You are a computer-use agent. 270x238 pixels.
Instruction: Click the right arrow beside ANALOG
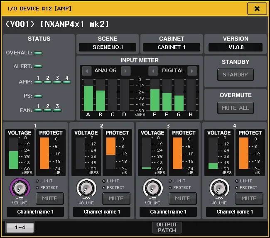[x=126, y=71]
